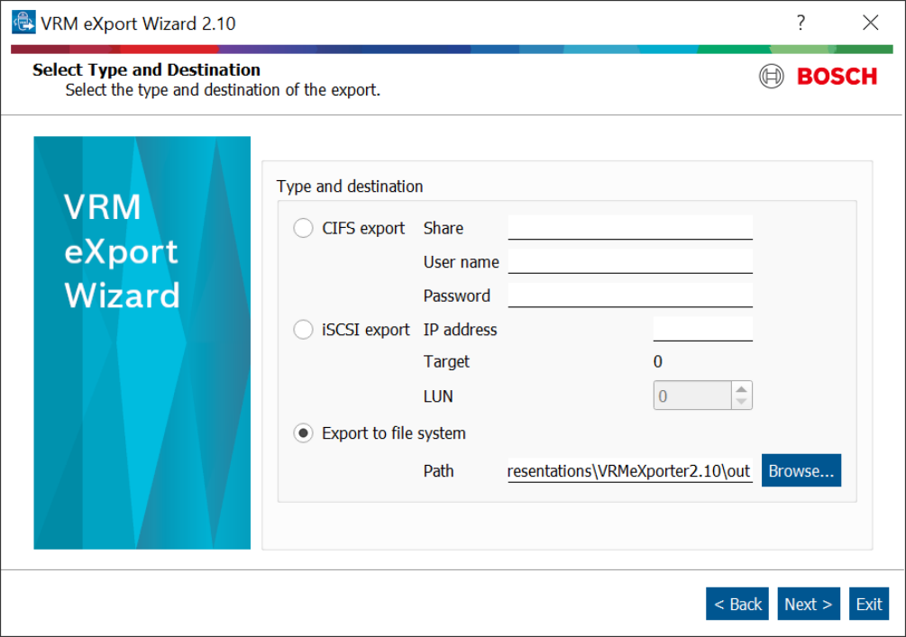Open help with the question mark button
The width and height of the screenshot is (906, 637).
point(800,23)
